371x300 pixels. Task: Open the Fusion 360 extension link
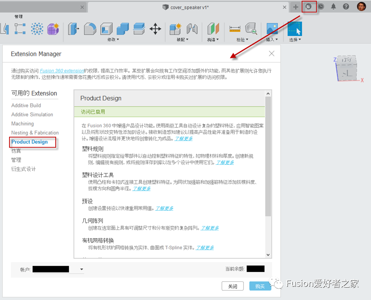pyautogui.click(x=62, y=71)
